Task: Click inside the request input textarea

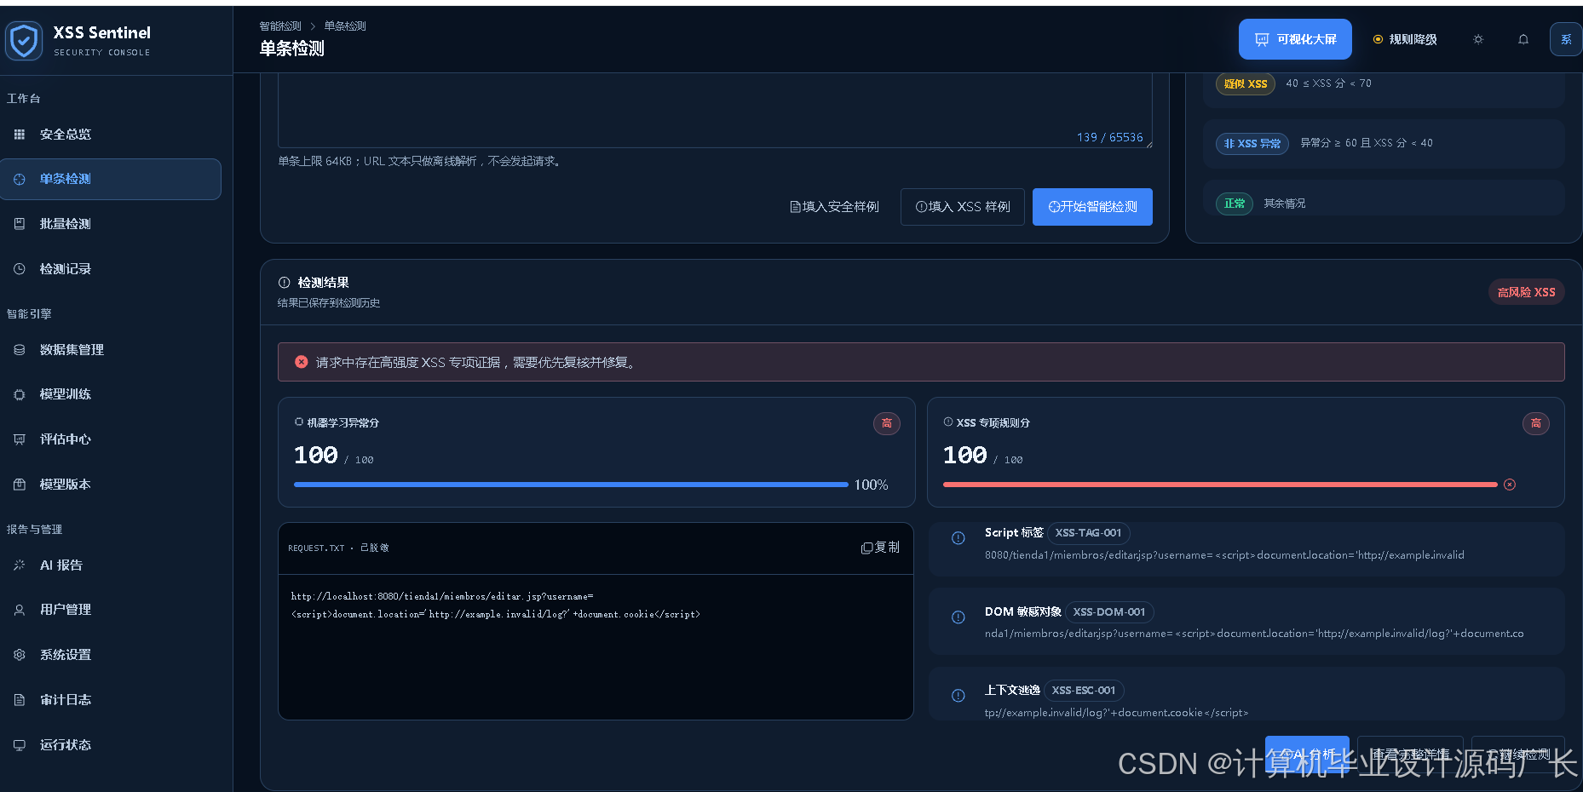Action: tap(715, 109)
